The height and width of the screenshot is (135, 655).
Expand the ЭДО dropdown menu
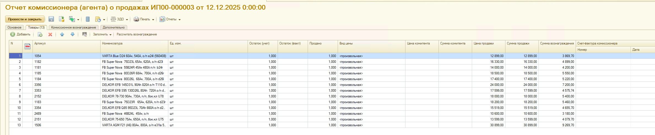120,19
